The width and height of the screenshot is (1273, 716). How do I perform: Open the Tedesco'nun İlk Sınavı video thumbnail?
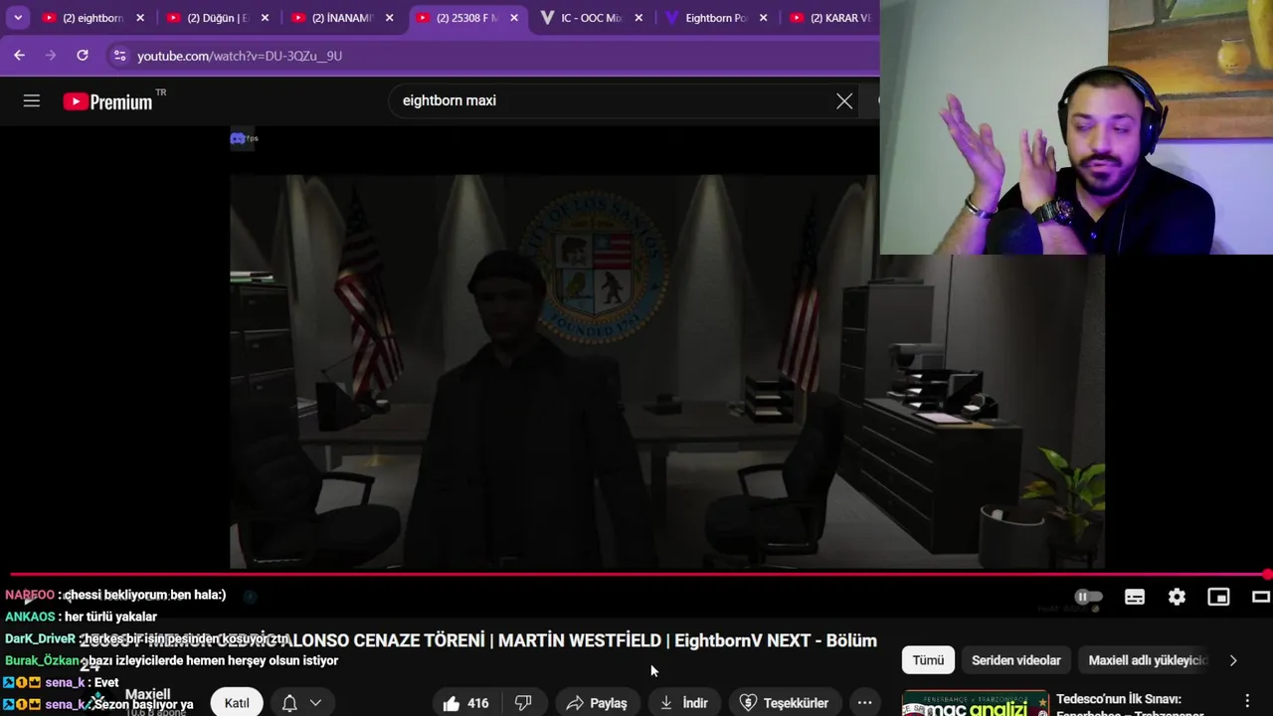[x=975, y=703]
